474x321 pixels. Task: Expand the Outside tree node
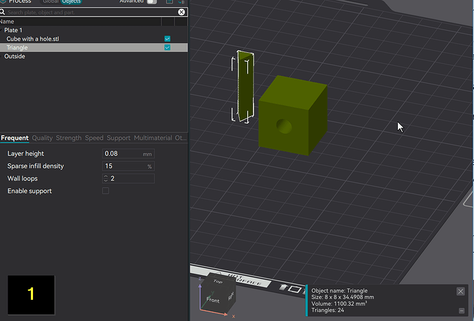[x=1, y=56]
